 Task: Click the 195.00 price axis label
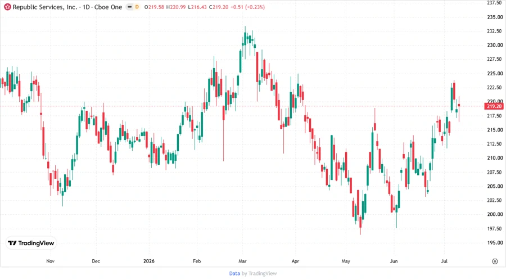coord(495,243)
